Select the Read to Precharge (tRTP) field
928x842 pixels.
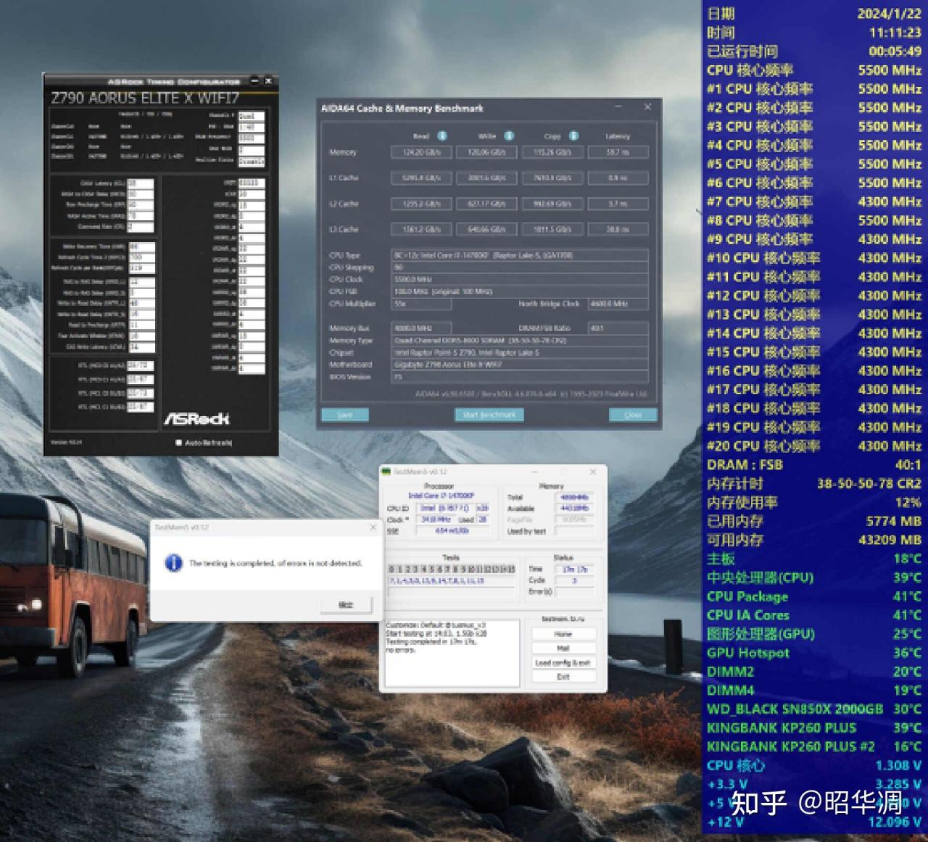tap(141, 325)
